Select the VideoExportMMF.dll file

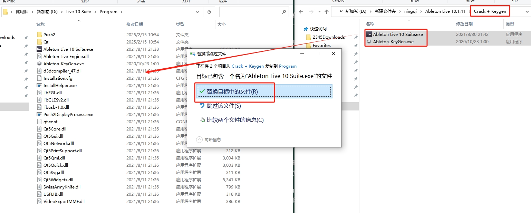(64, 201)
